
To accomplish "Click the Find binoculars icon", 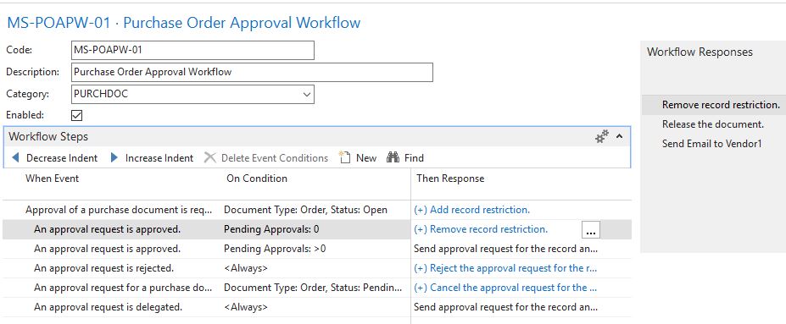I will [393, 158].
